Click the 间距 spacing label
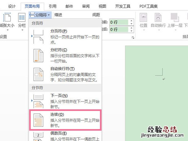Screen dimensions: 188x141 (96, 15)
